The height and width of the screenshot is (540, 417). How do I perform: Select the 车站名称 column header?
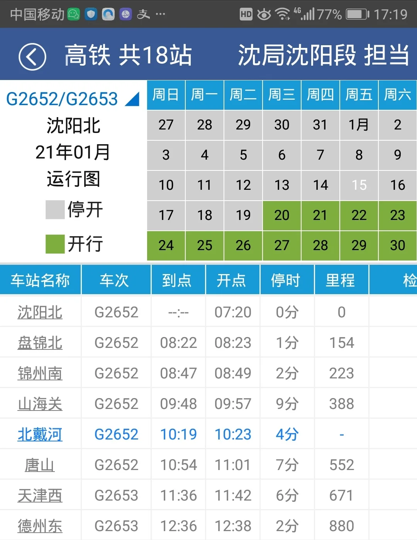tap(40, 279)
